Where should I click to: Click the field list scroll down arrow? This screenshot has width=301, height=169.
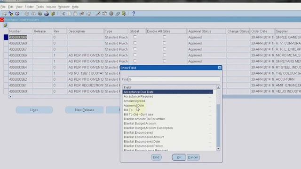coord(218,149)
